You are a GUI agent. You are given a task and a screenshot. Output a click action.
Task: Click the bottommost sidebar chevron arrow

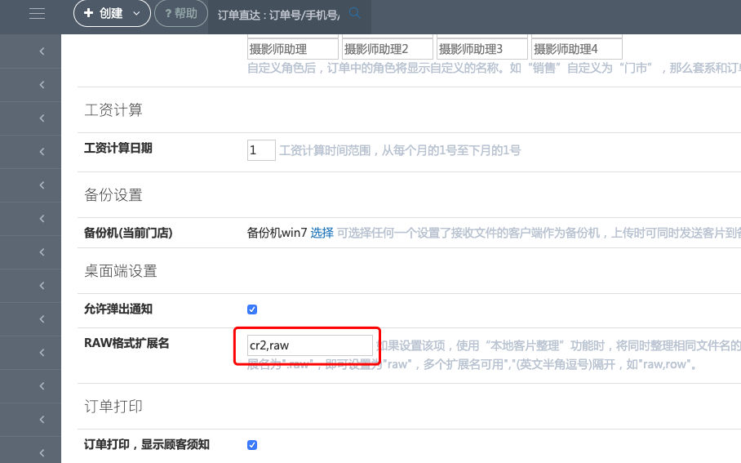[42, 453]
